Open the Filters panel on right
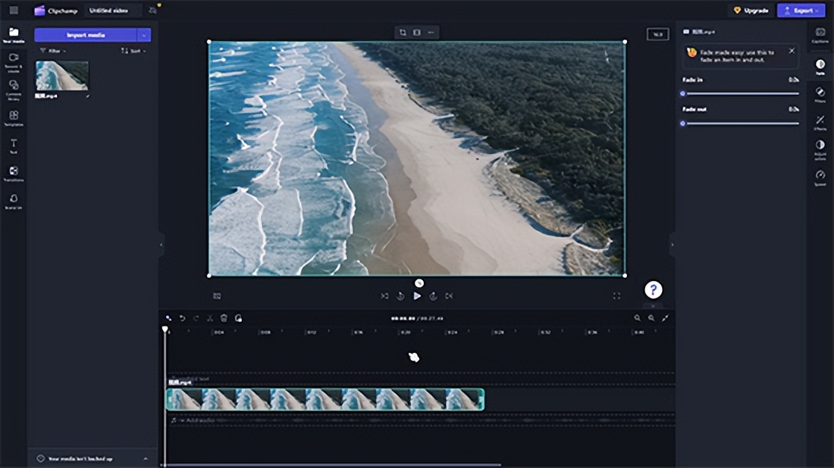 [820, 94]
